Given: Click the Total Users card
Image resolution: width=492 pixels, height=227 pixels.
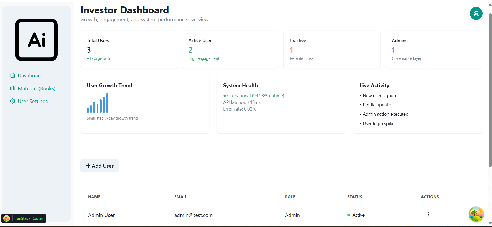Looking at the screenshot, I should coord(128,49).
